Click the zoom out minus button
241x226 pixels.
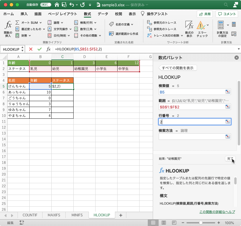pyautogui.click(x=183, y=222)
